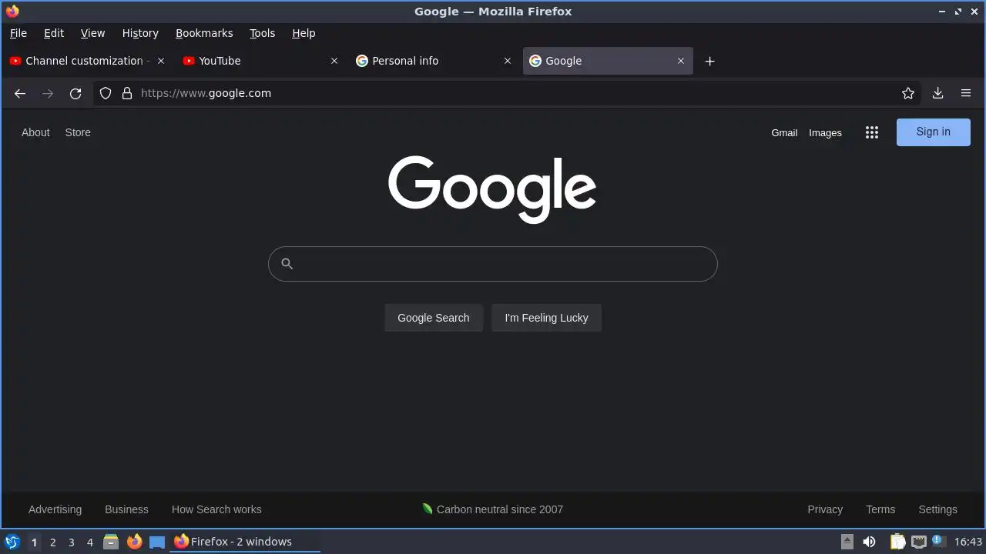Click the removable media eject tray icon

[x=847, y=542]
